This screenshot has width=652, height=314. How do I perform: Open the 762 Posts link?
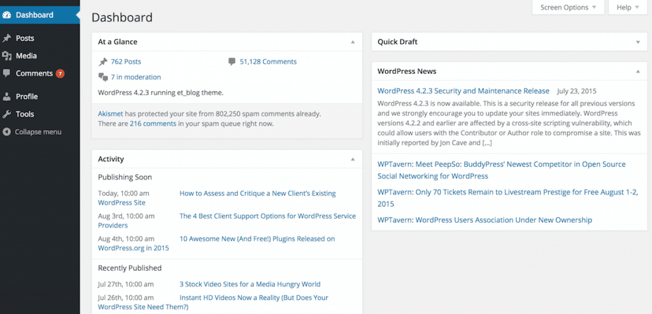coord(125,62)
